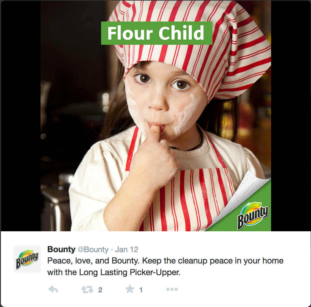311x307 pixels.
Task: Open the child chef photo
Action: 156,115
